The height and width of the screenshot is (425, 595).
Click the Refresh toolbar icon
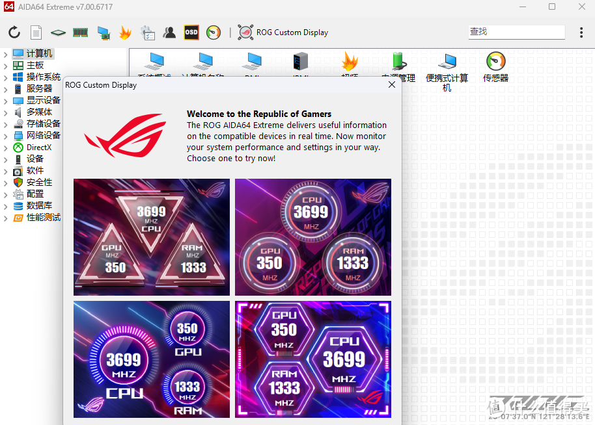point(14,32)
